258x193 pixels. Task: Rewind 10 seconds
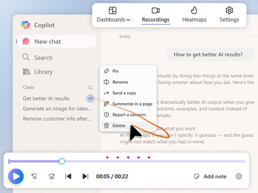(x=34, y=176)
